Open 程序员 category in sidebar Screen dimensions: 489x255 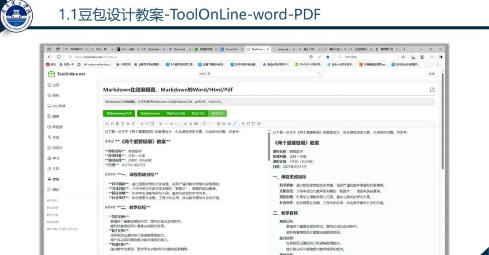(x=55, y=147)
